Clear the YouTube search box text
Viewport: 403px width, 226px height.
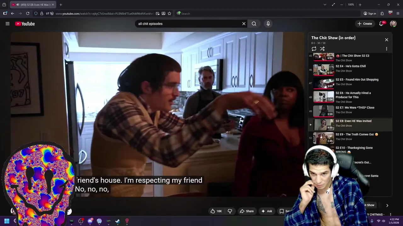(x=244, y=24)
